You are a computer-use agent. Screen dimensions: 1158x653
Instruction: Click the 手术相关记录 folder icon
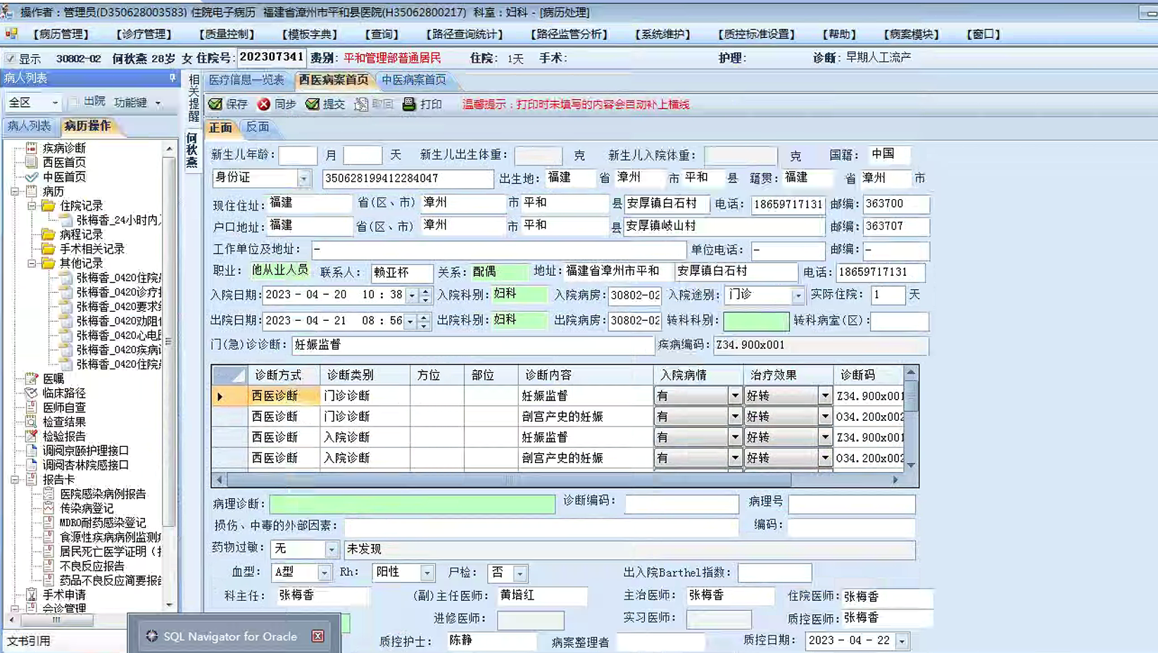(49, 248)
